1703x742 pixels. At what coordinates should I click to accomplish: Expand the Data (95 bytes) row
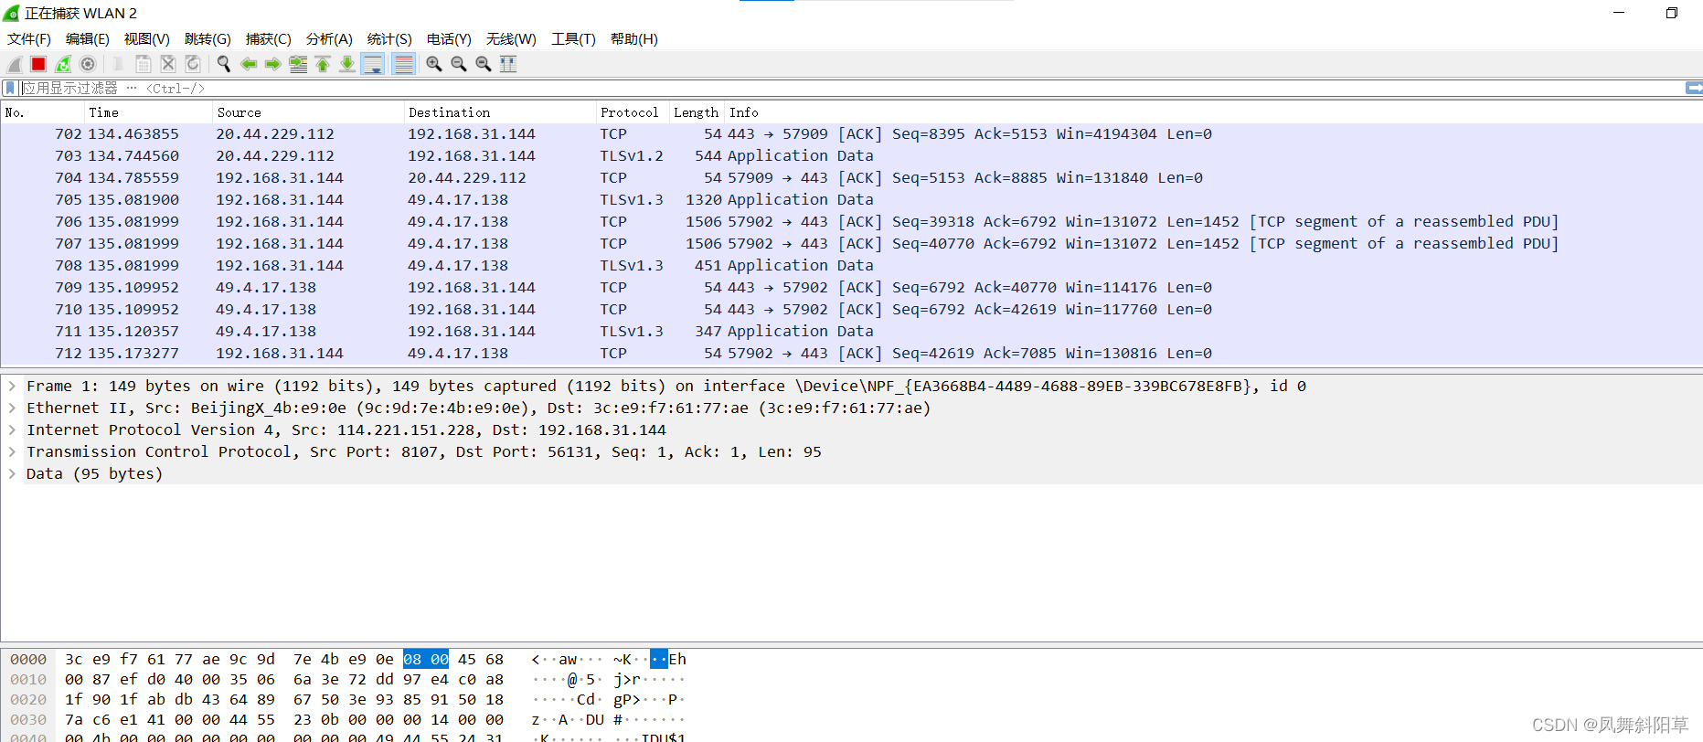coord(12,473)
